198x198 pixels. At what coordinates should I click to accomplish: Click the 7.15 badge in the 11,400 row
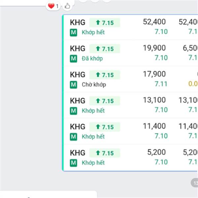[105, 127]
